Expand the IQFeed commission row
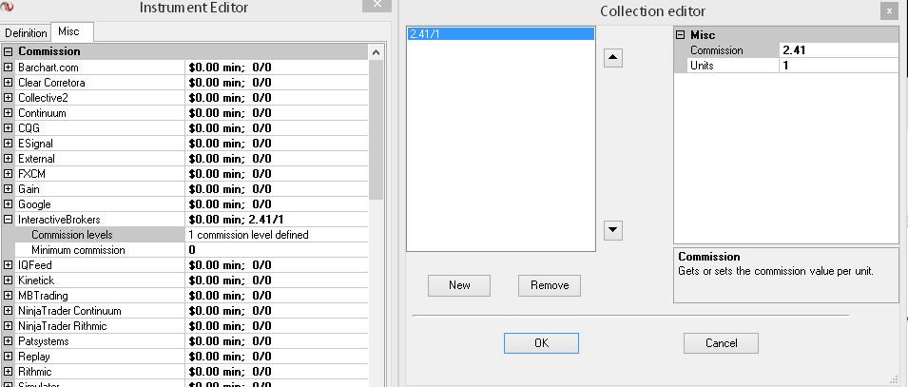The height and width of the screenshot is (387, 908). 9,264
